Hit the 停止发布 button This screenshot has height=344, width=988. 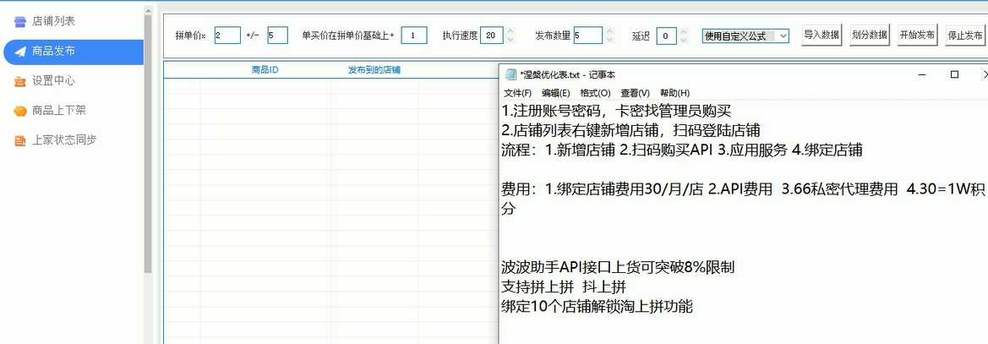(x=965, y=35)
